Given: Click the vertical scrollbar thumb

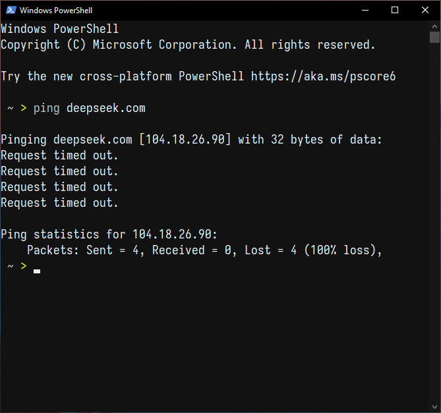Looking at the screenshot, I should (x=434, y=37).
